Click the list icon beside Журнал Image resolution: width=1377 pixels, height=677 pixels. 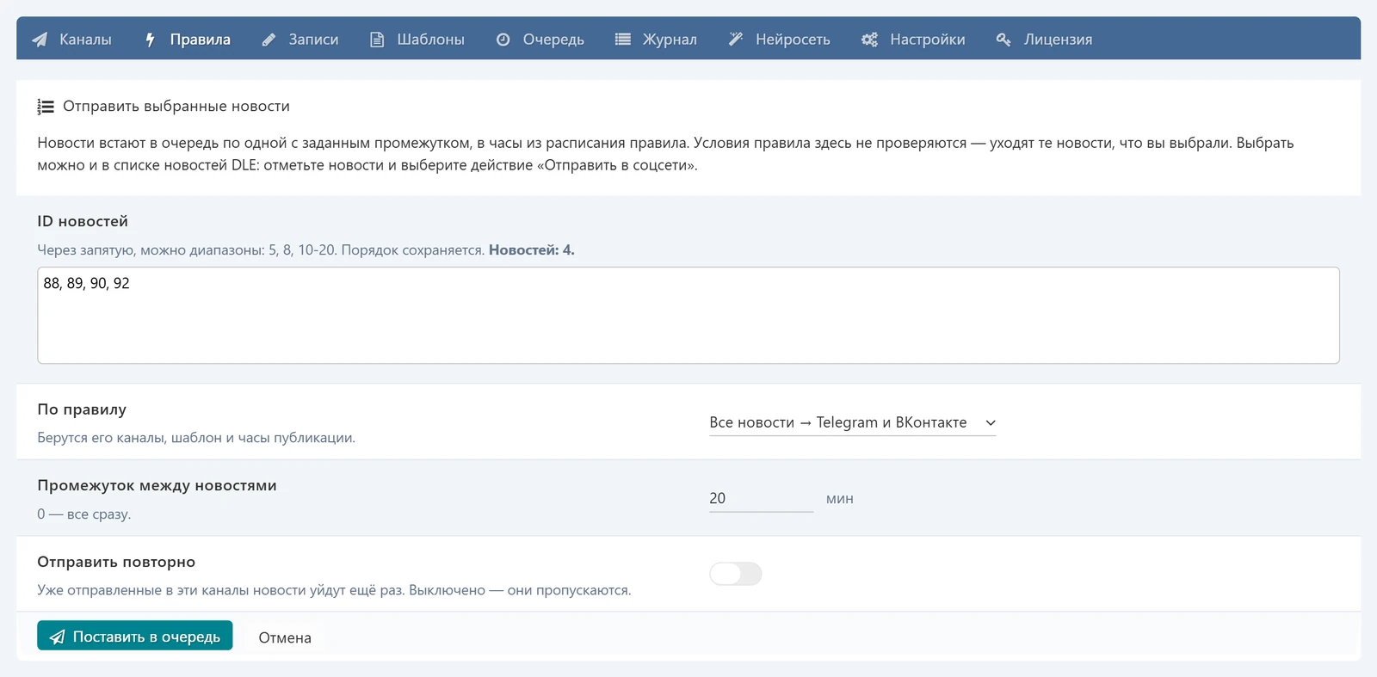point(623,40)
